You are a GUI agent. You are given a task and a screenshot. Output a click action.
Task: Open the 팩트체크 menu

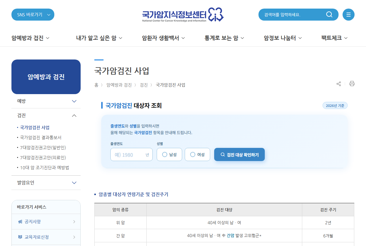click(334, 38)
